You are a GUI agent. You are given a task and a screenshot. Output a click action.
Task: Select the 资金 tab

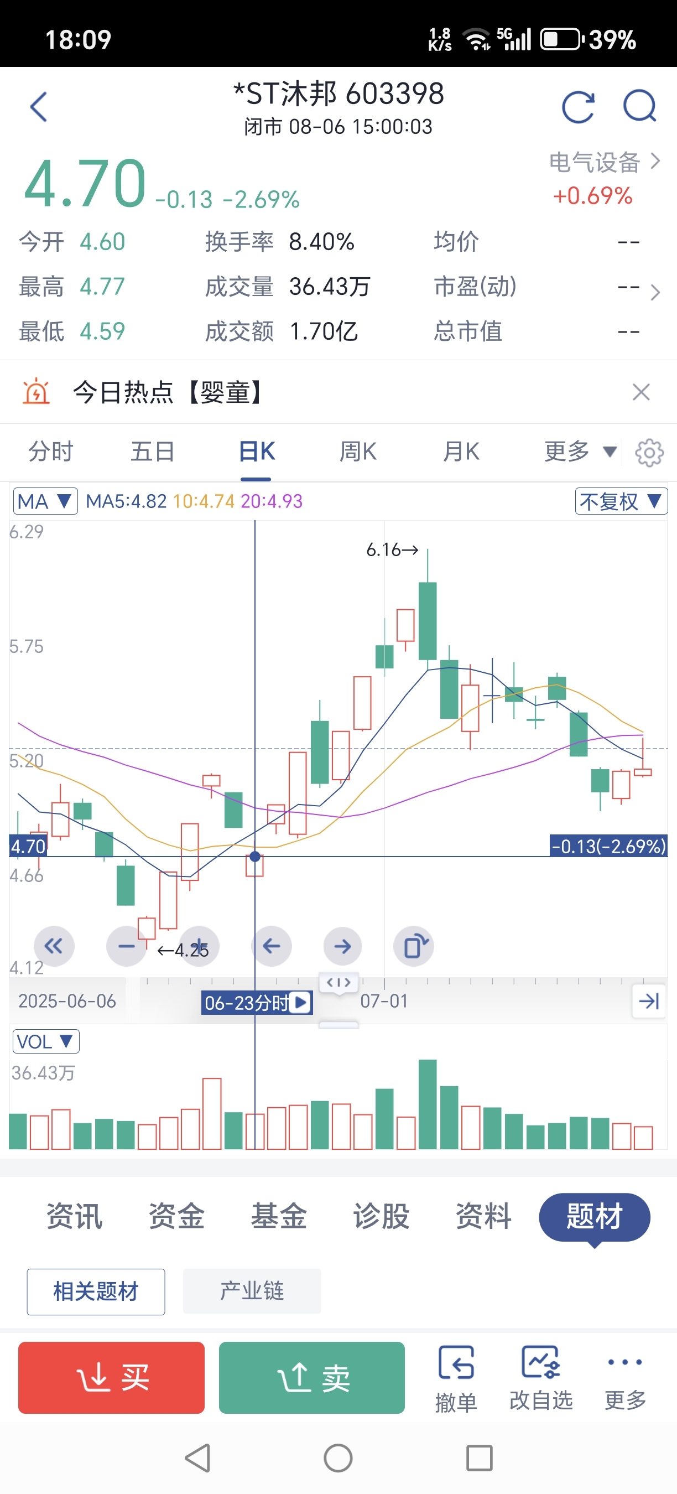click(x=176, y=1216)
